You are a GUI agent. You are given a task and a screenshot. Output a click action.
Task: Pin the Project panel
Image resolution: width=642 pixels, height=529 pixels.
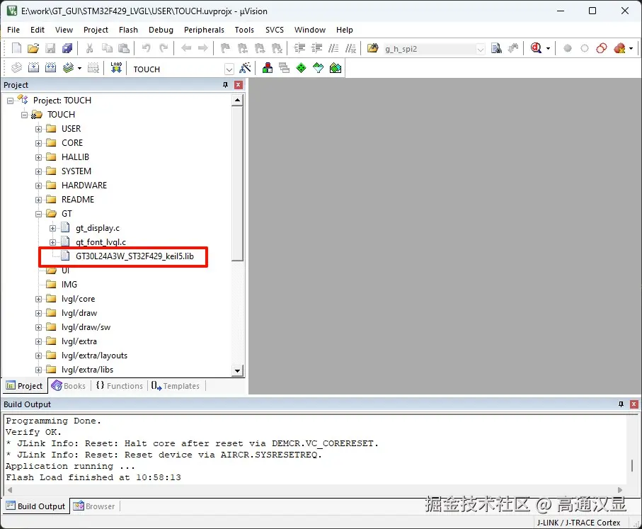click(225, 85)
